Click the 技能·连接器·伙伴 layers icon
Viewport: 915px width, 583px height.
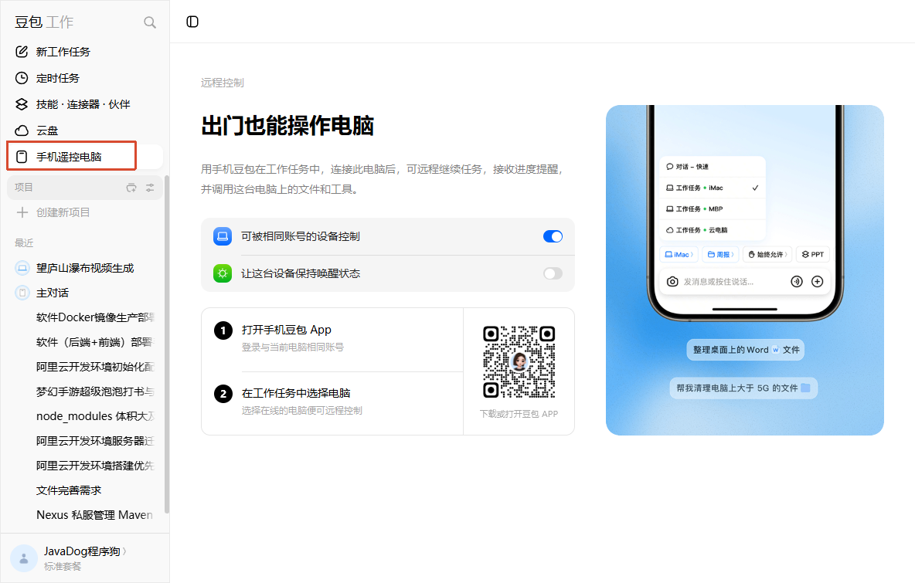22,104
